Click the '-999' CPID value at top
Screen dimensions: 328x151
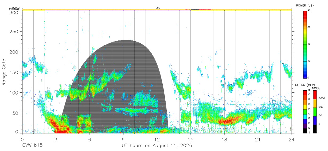[157, 8]
